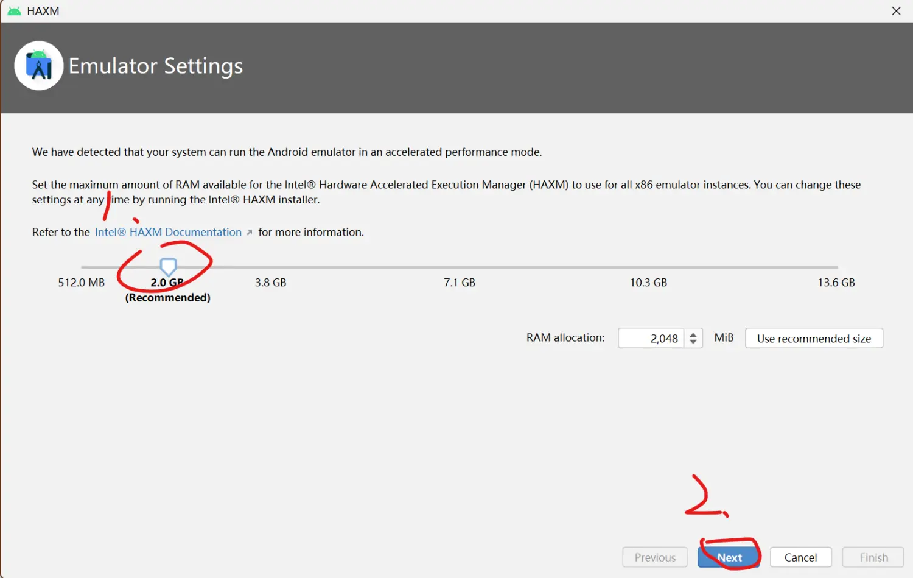Set slider to the 7.1 GB mark

click(460, 267)
